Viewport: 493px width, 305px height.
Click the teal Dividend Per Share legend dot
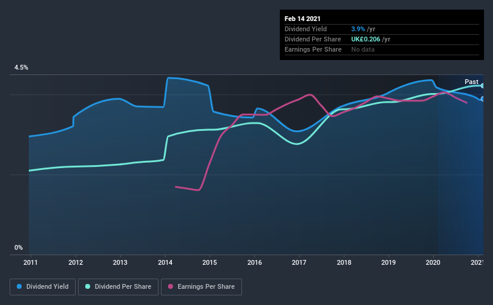point(88,286)
